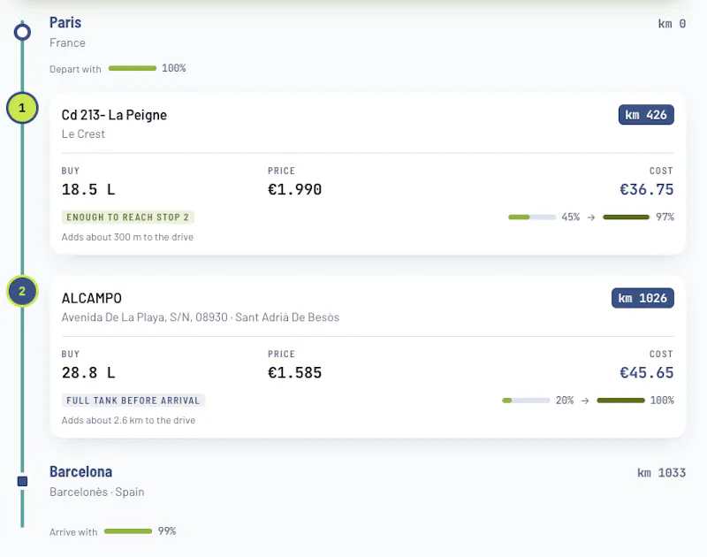Click the Barcelona square destination marker
The height and width of the screenshot is (557, 707).
click(x=22, y=481)
